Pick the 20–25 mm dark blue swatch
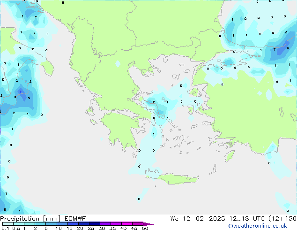This screenshot has height=230, width=297. (84, 224)
